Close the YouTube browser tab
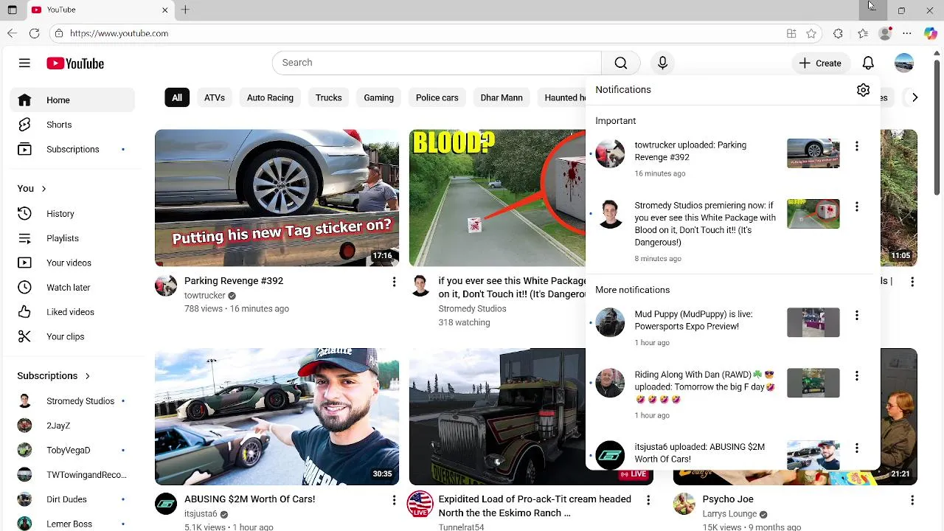Viewport: 944px width, 531px height. [x=165, y=10]
